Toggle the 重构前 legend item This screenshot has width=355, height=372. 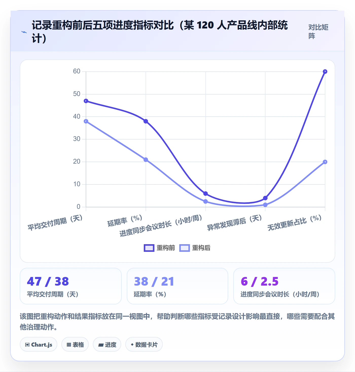(159, 248)
